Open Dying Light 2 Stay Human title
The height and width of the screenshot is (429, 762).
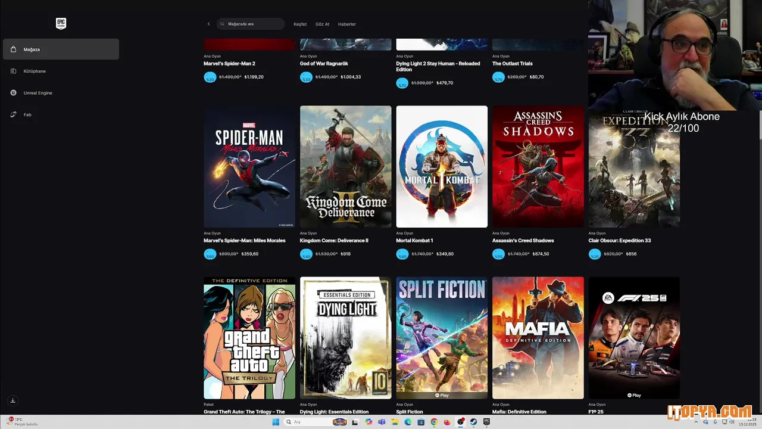pos(438,66)
